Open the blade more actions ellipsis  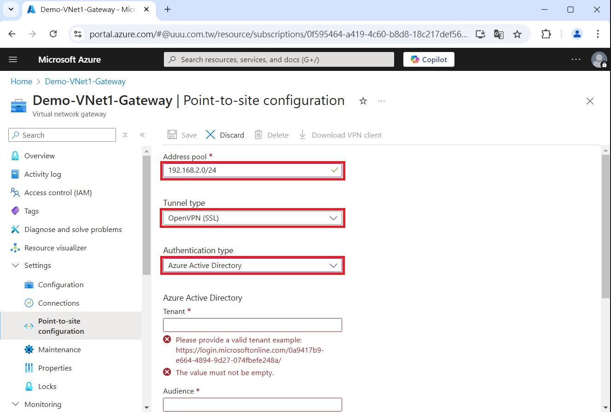381,101
